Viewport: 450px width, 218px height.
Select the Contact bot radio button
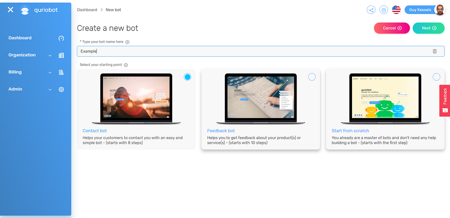(187, 77)
